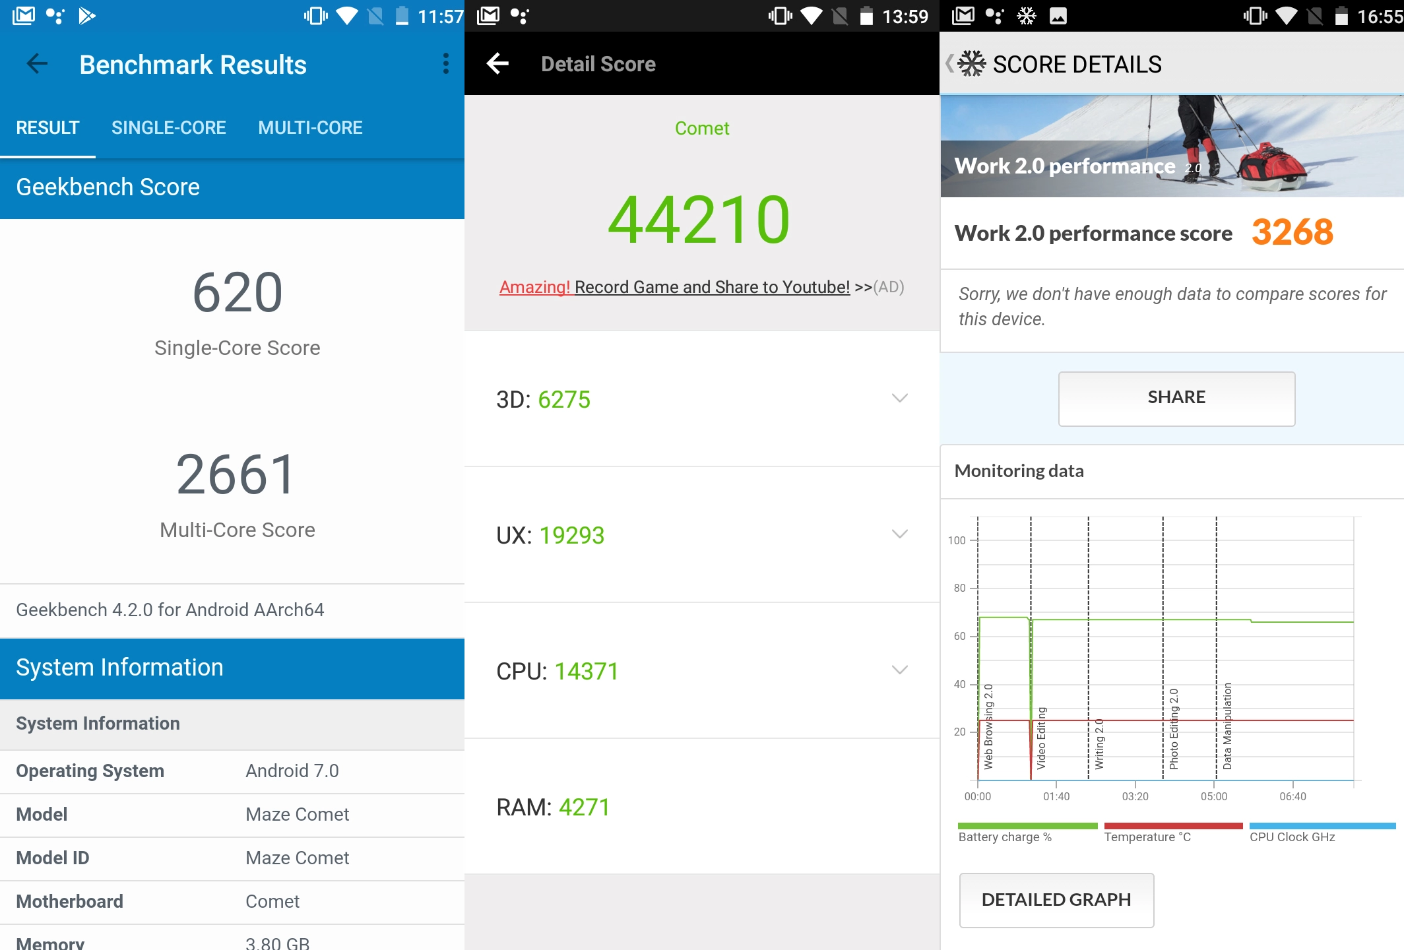1404x950 pixels.
Task: Open the Record Game and Share to Youtube link
Action: [712, 287]
